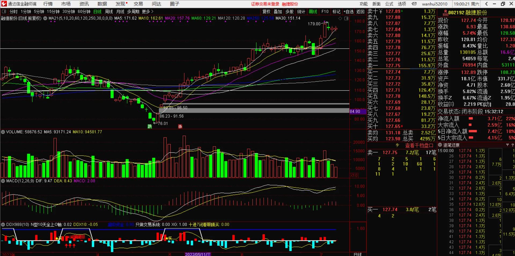This screenshot has height=256, width=515.
Task: Click the 返回 back button
Action: point(360,12)
